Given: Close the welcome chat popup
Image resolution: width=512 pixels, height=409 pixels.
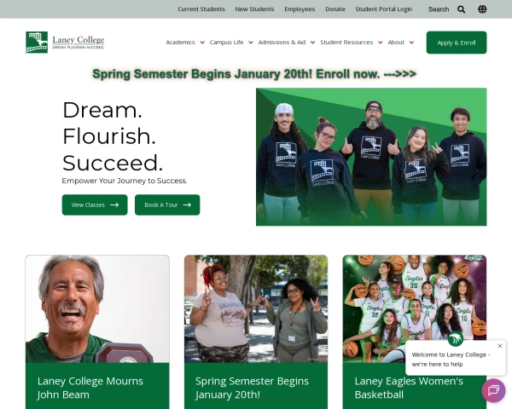Looking at the screenshot, I should [x=499, y=346].
